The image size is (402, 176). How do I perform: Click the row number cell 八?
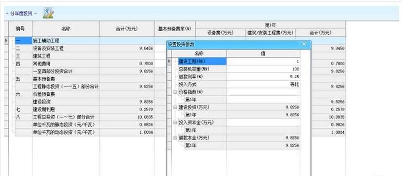point(23,117)
